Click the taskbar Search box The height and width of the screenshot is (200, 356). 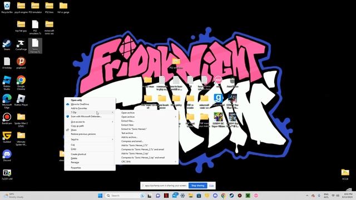[125, 196]
